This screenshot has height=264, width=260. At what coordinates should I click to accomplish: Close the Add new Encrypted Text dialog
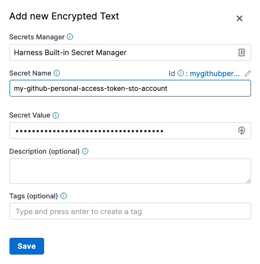point(240,18)
